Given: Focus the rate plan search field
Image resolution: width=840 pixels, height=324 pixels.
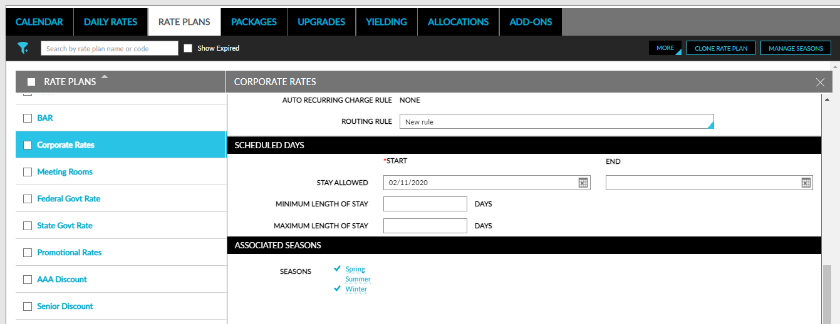Looking at the screenshot, I should 110,48.
